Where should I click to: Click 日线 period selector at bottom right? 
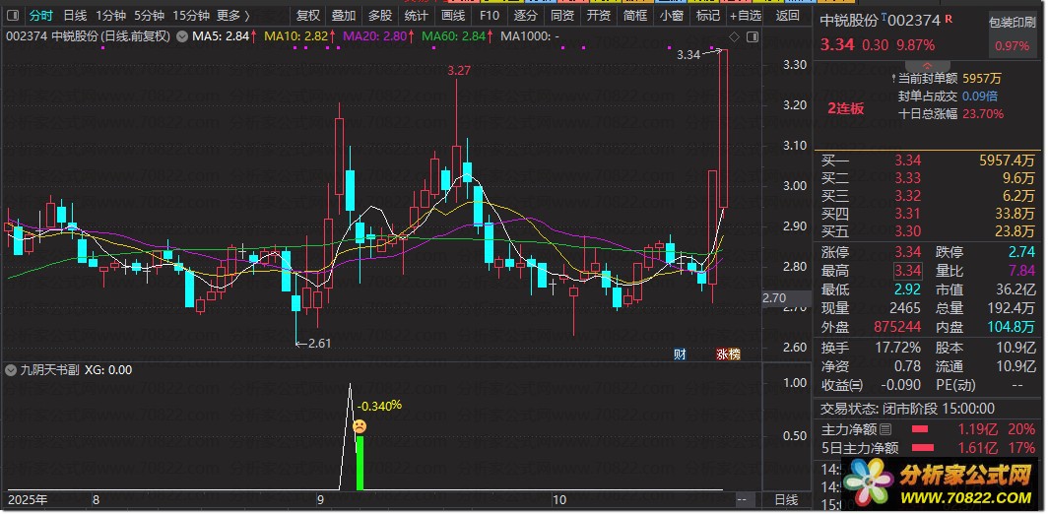click(786, 500)
